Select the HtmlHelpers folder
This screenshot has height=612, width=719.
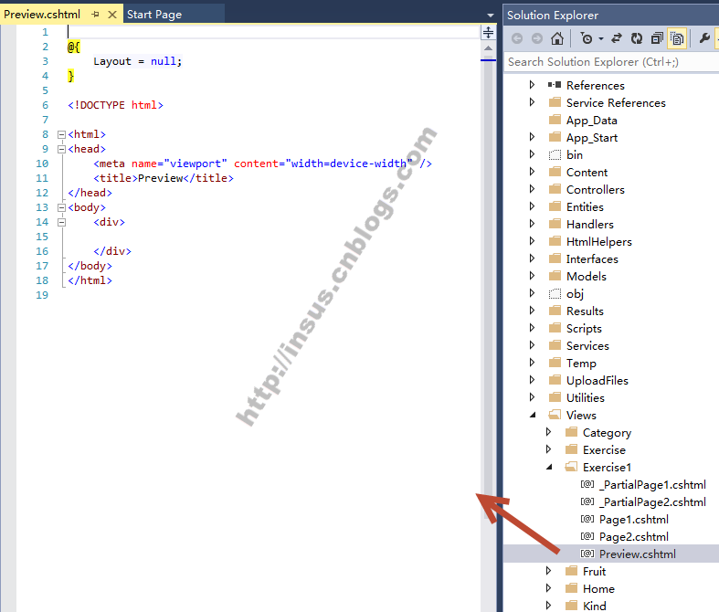click(598, 241)
